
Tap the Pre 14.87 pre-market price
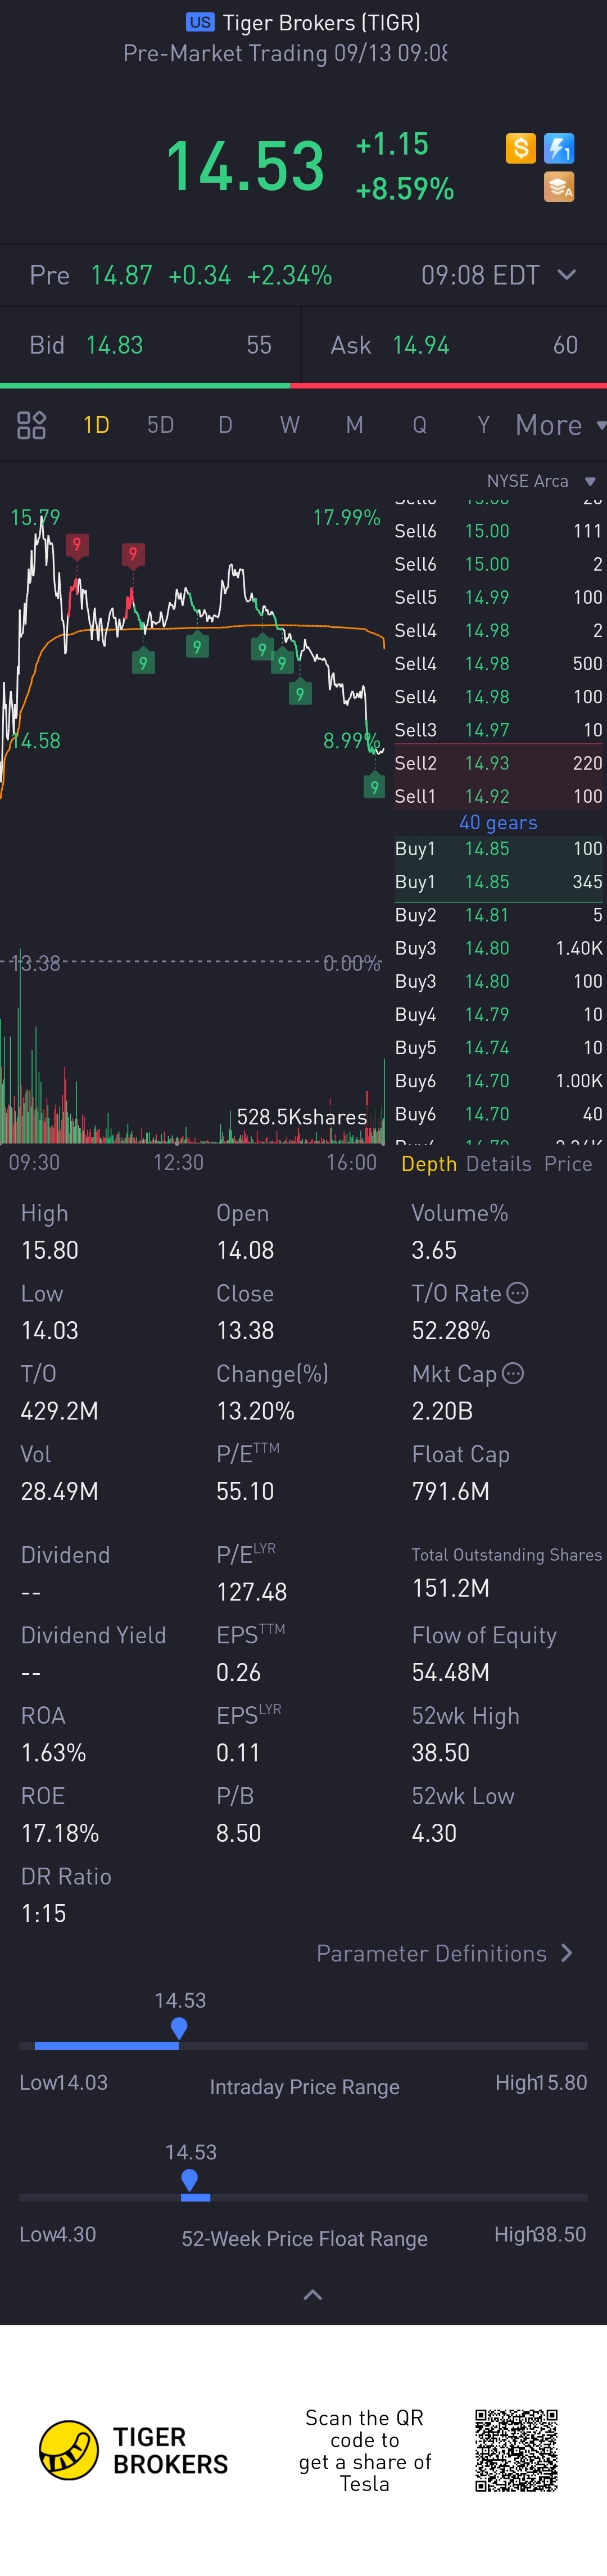pos(121,275)
